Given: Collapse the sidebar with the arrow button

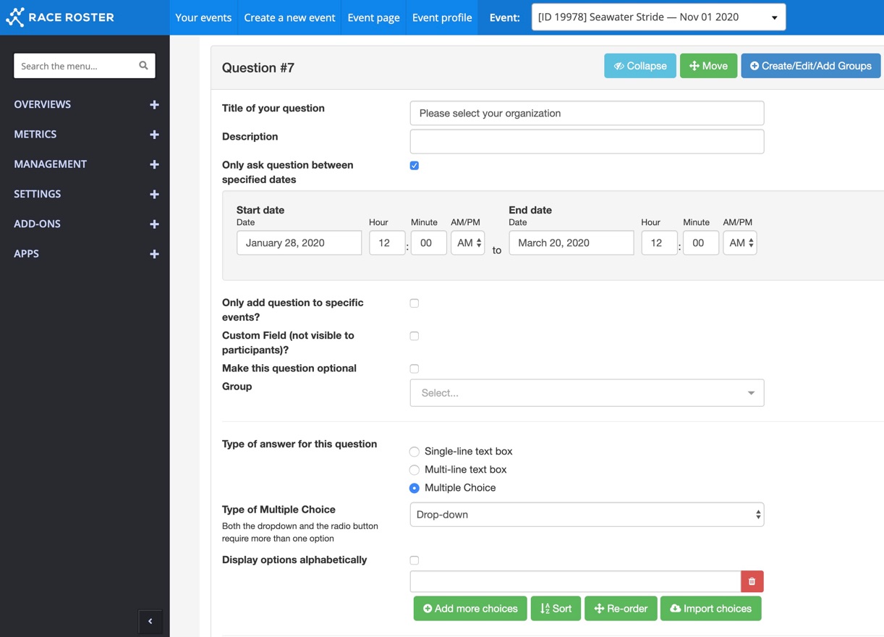Looking at the screenshot, I should (x=150, y=621).
